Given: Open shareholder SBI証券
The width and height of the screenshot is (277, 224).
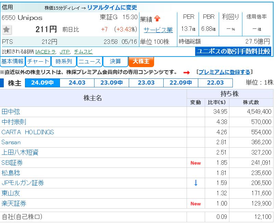Looking at the screenshot, I should pos(12,163).
